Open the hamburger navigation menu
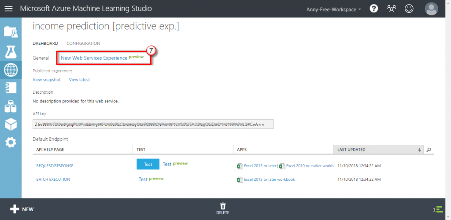The height and width of the screenshot is (220, 451). point(9,9)
